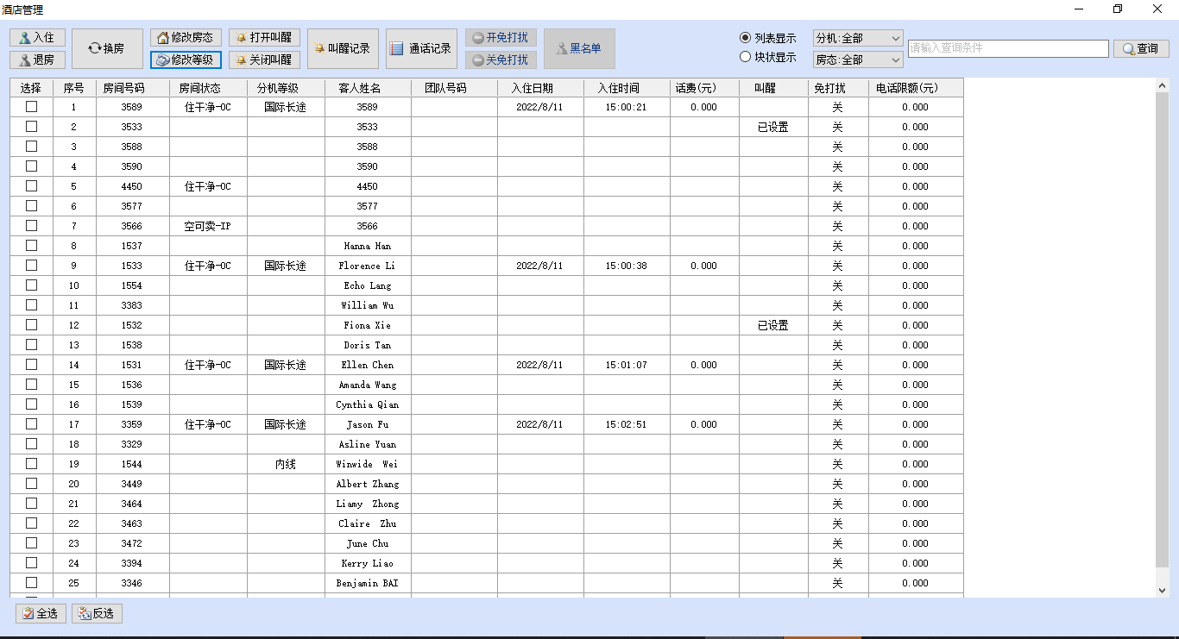
Task: Open 修改房态 room status editor
Action: (186, 38)
